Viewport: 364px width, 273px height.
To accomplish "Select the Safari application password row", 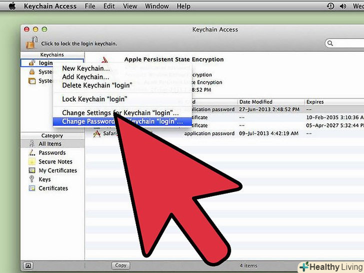I will click(x=224, y=133).
